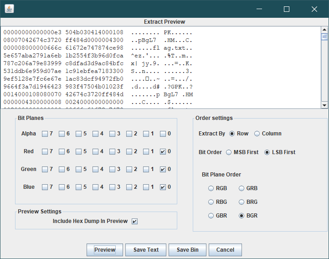Select BRG bit plane order

[x=242, y=202]
